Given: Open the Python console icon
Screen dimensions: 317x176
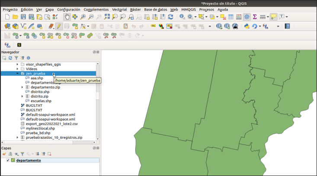Looking at the screenshot, I should (x=247, y=26).
